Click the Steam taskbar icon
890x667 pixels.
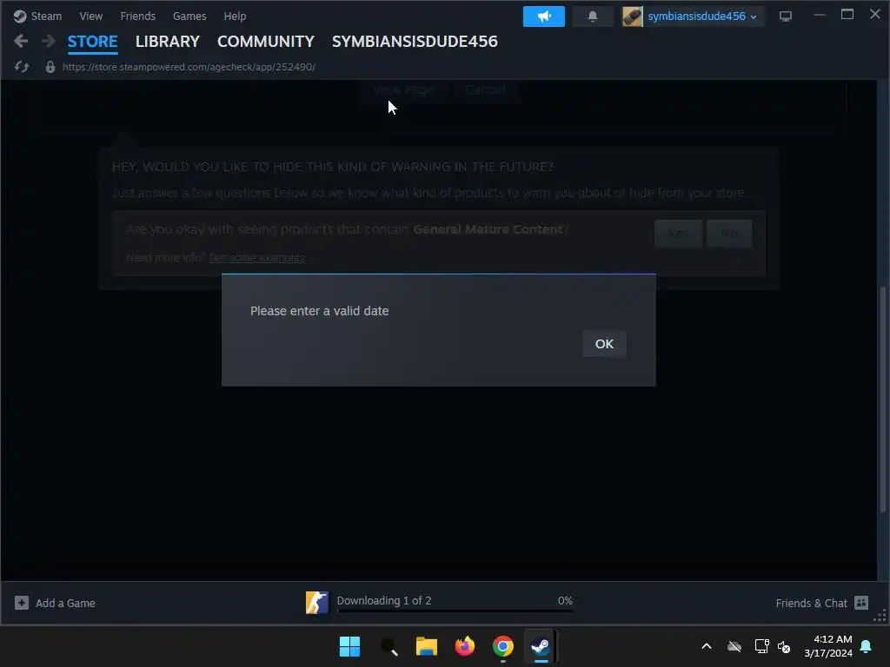coord(541,646)
